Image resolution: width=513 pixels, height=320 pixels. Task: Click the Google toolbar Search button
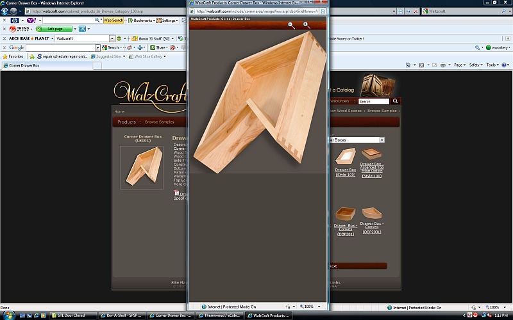112,47
